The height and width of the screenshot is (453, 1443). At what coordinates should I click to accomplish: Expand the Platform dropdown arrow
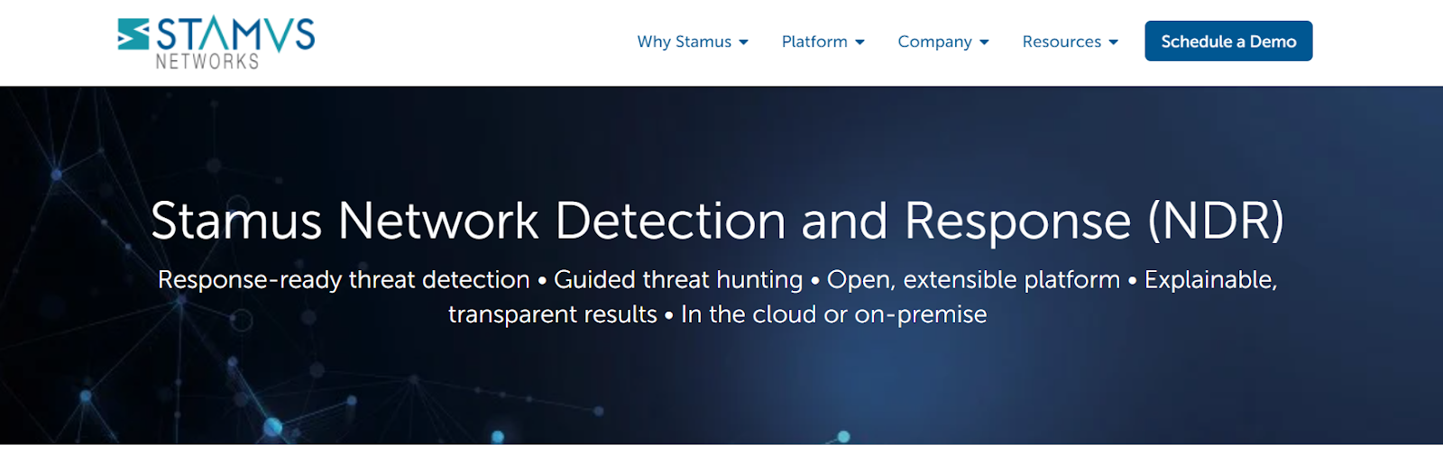point(859,42)
